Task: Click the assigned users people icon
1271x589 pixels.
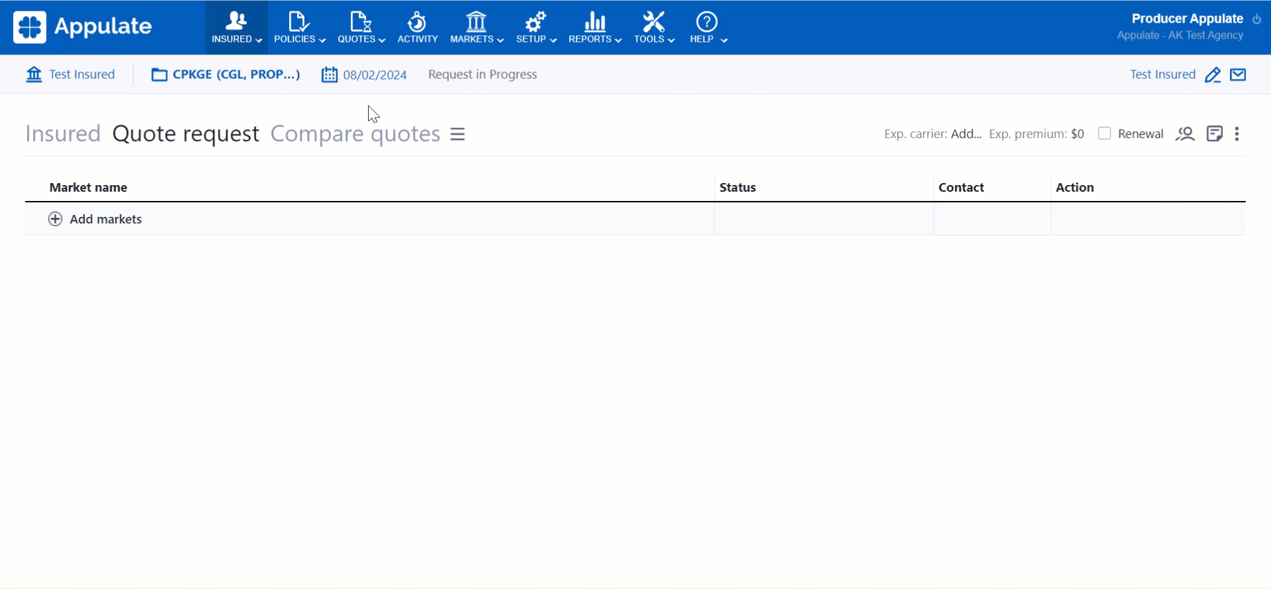Action: 1185,134
